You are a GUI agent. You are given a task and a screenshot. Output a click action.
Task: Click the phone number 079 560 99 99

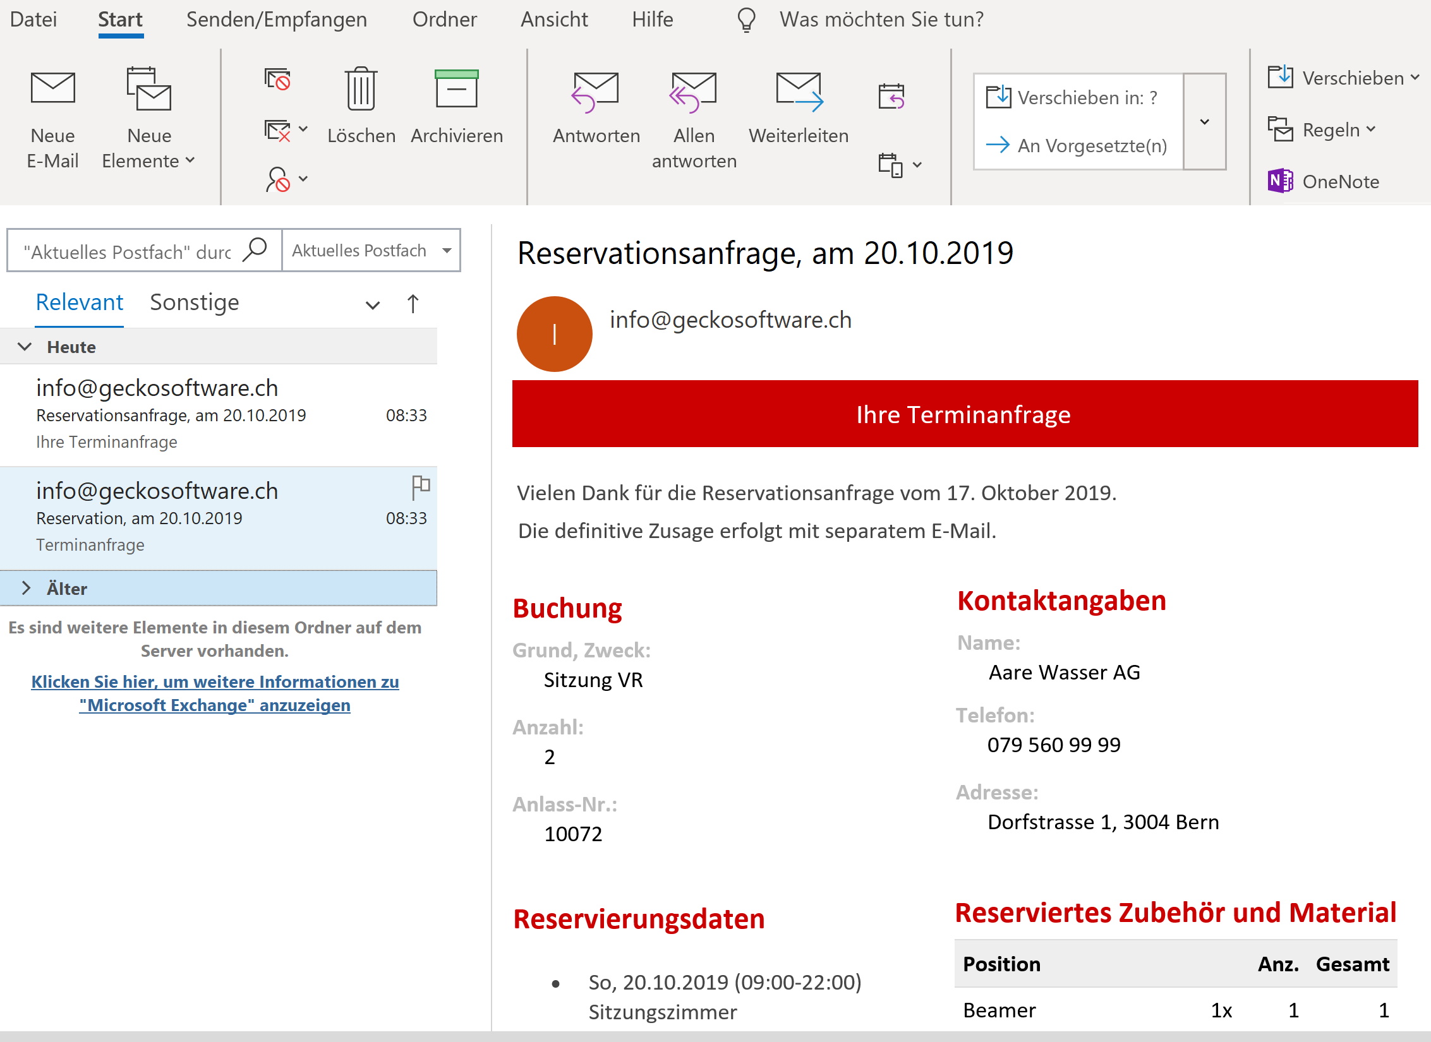[1054, 745]
